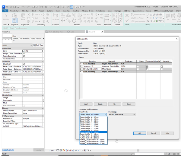Click the Insert layer button
181x156 pixels.
86,104
